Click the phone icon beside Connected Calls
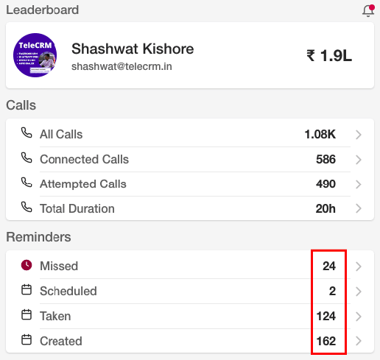The image size is (380, 360). pos(27,158)
